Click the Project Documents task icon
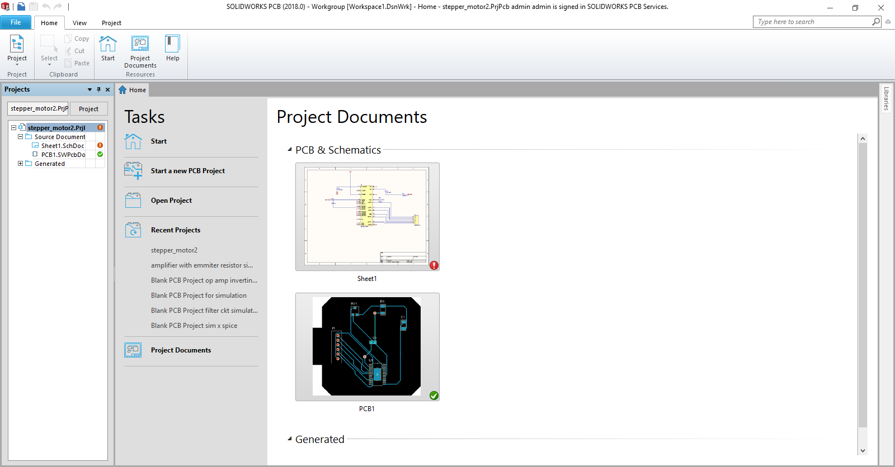 (x=133, y=350)
